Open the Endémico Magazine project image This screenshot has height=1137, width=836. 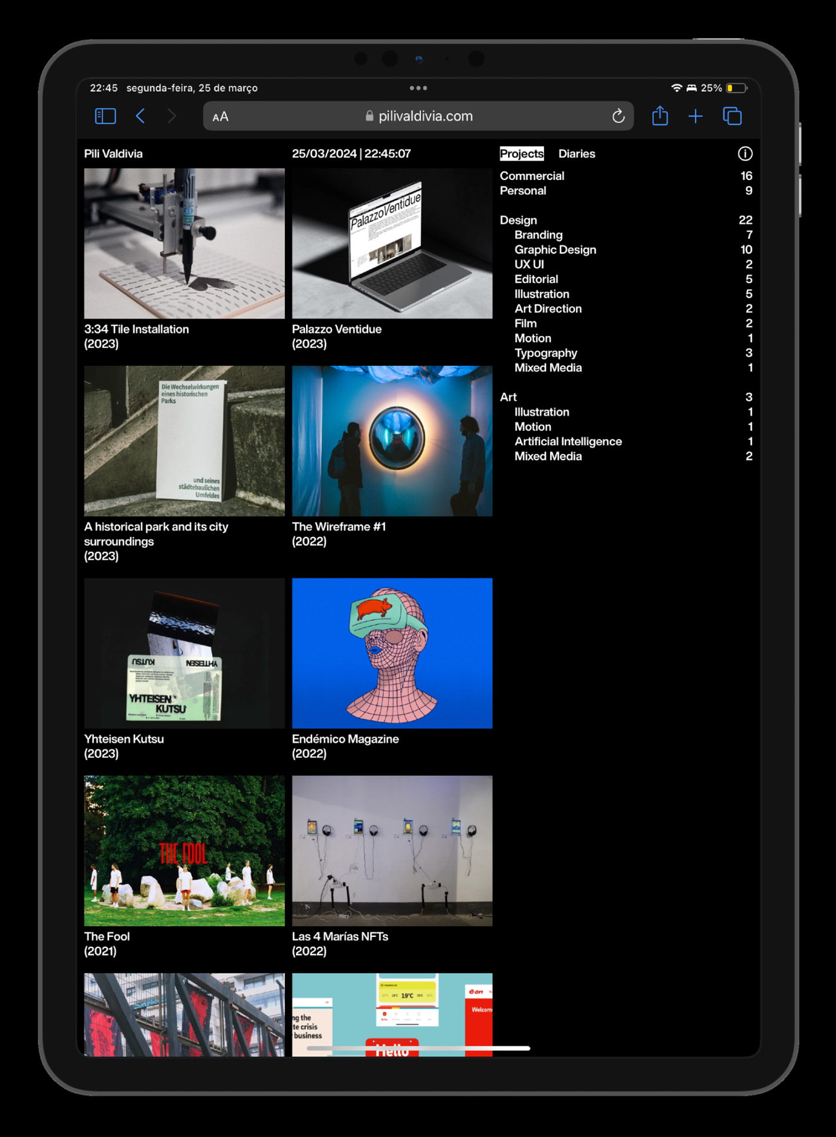pos(392,653)
